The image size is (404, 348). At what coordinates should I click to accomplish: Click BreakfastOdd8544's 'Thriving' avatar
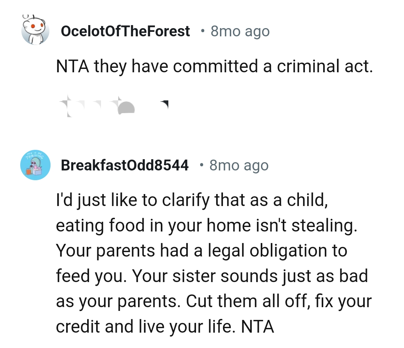(35, 165)
